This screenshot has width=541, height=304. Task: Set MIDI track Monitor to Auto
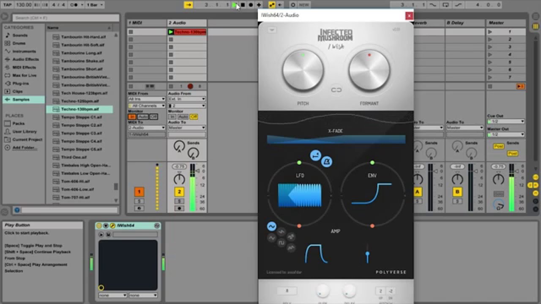pos(143,117)
